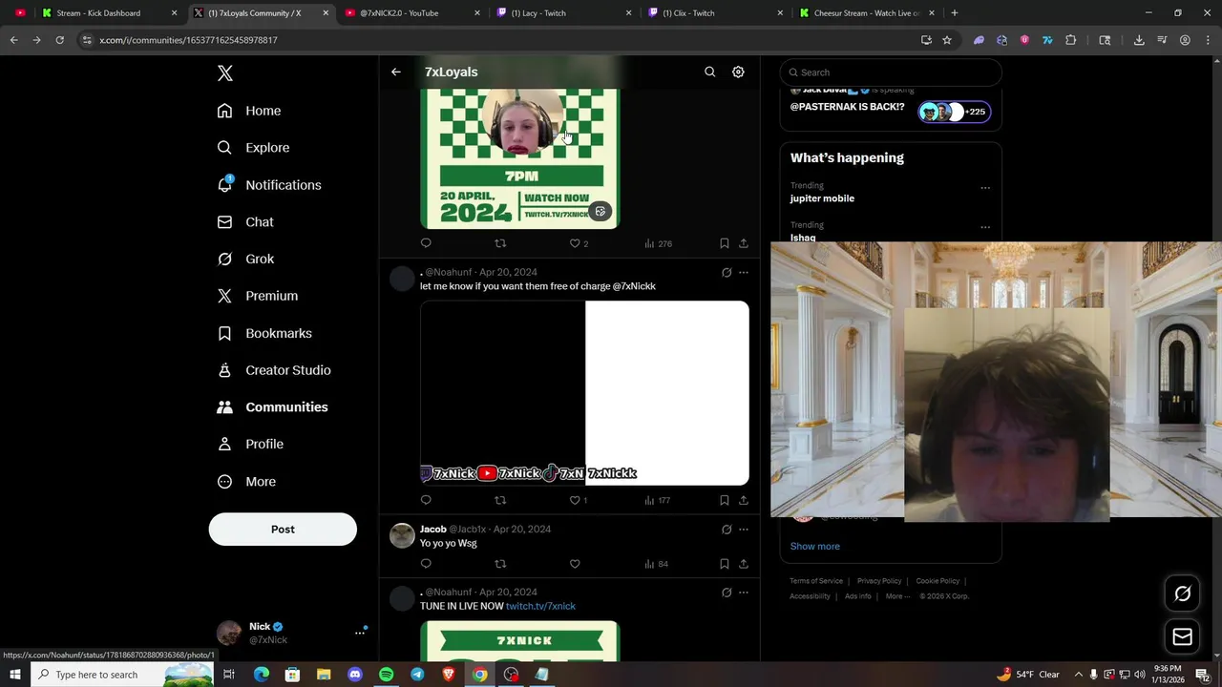Click the X Search input field
The height and width of the screenshot is (687, 1222).
click(891, 73)
